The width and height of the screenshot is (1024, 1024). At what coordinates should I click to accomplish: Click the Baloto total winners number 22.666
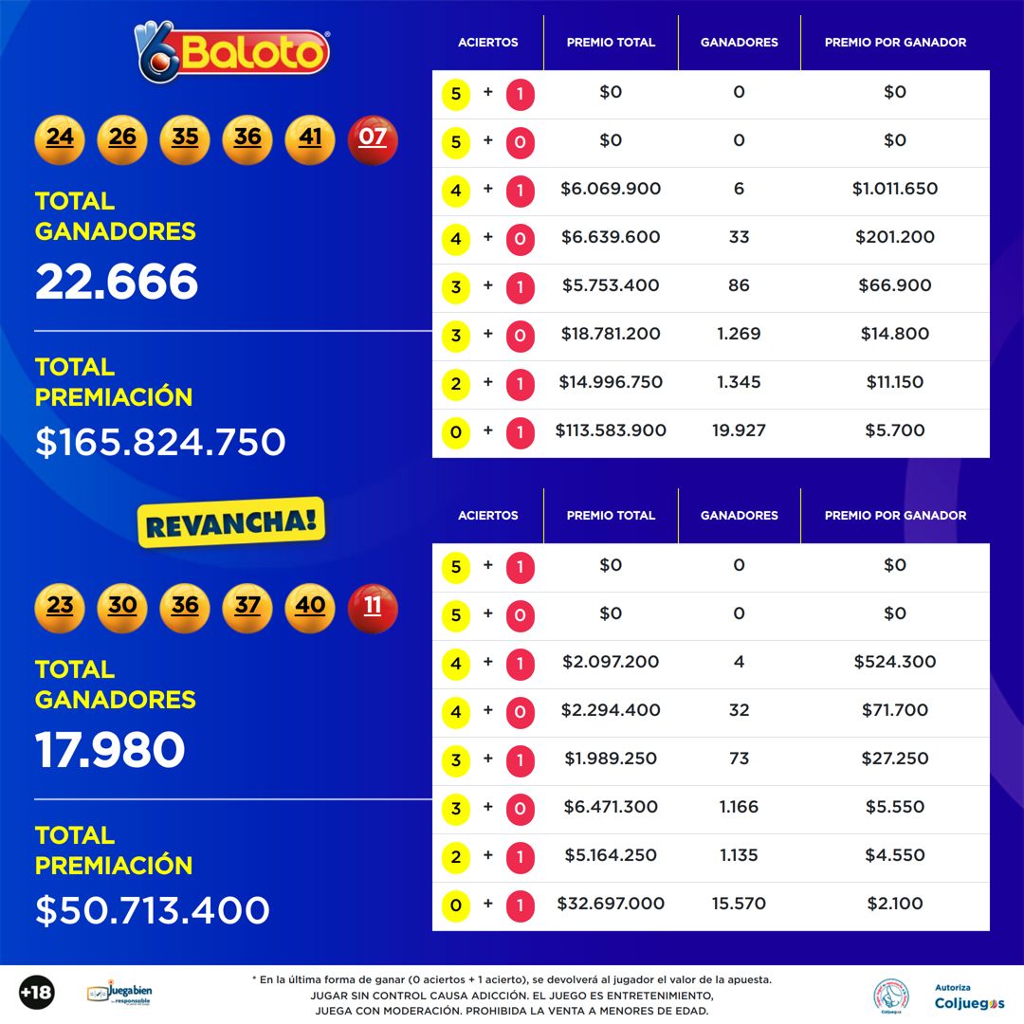tap(117, 282)
